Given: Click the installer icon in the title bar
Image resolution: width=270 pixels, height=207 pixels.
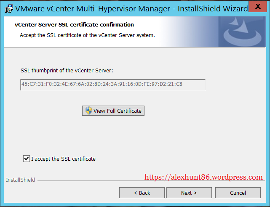Looking at the screenshot, I should tap(9, 9).
